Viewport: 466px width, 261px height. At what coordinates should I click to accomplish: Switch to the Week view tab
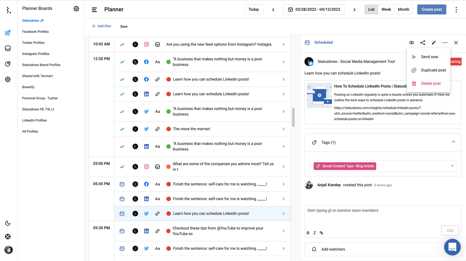click(386, 9)
